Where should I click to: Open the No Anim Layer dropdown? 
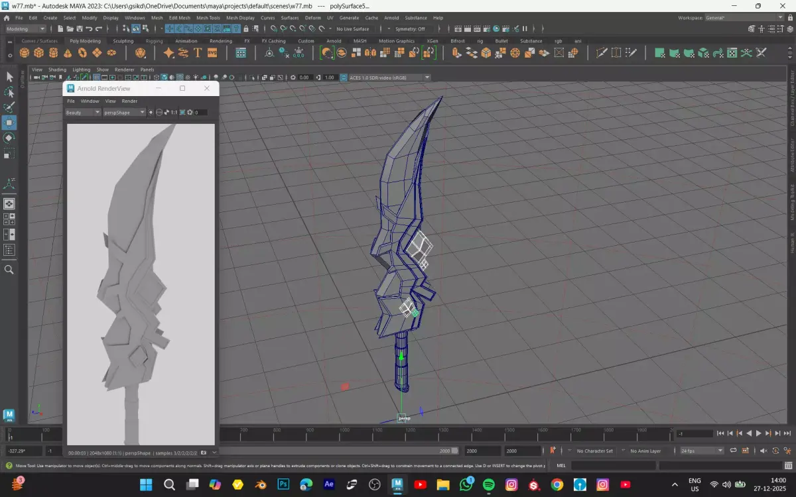[645, 451]
